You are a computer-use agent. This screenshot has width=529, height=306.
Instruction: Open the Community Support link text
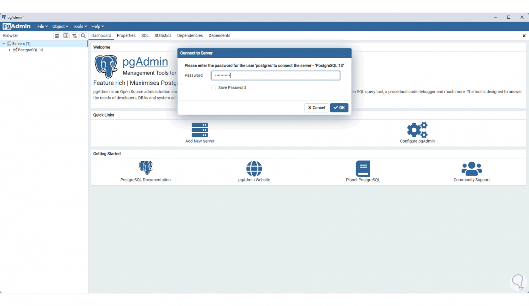pyautogui.click(x=472, y=180)
